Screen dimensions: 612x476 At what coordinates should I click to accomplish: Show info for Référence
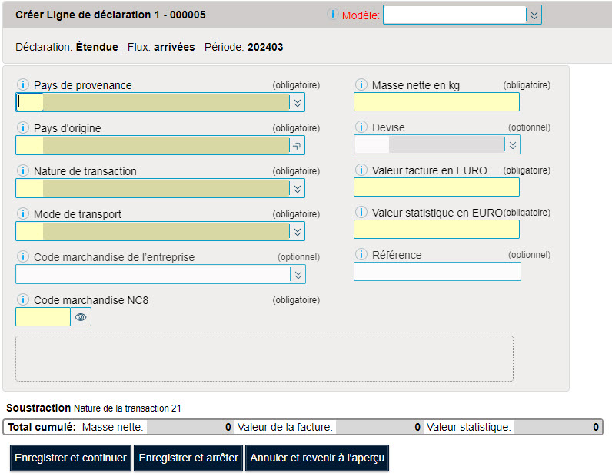click(x=361, y=254)
